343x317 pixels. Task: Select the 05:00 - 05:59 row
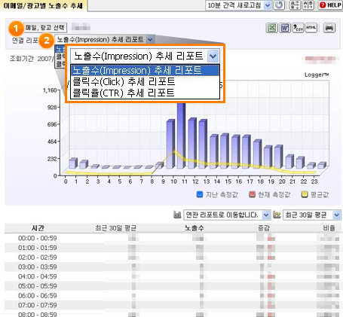[172, 286]
